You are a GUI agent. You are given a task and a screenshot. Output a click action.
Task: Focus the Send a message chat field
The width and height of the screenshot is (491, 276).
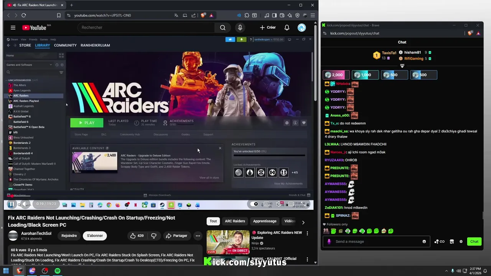[x=376, y=242]
